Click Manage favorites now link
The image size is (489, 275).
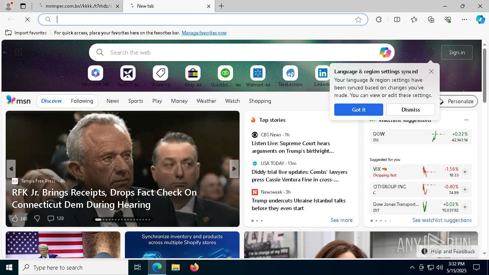pos(204,33)
